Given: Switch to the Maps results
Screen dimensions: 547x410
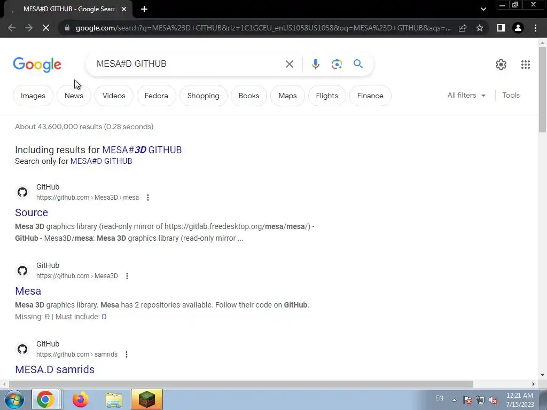Looking at the screenshot, I should [287, 96].
